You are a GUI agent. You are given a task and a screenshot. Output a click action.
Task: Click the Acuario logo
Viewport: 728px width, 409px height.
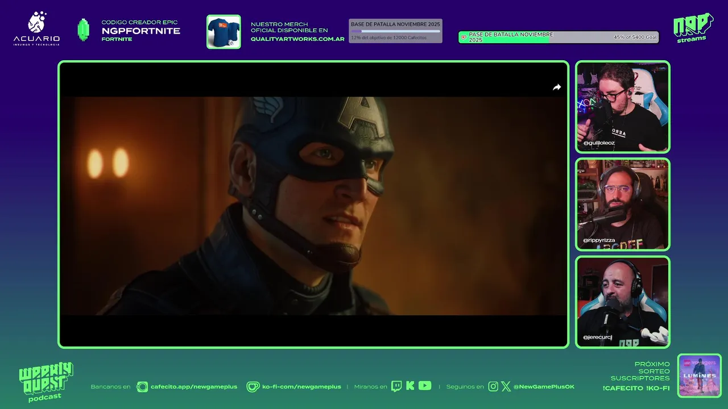36,28
